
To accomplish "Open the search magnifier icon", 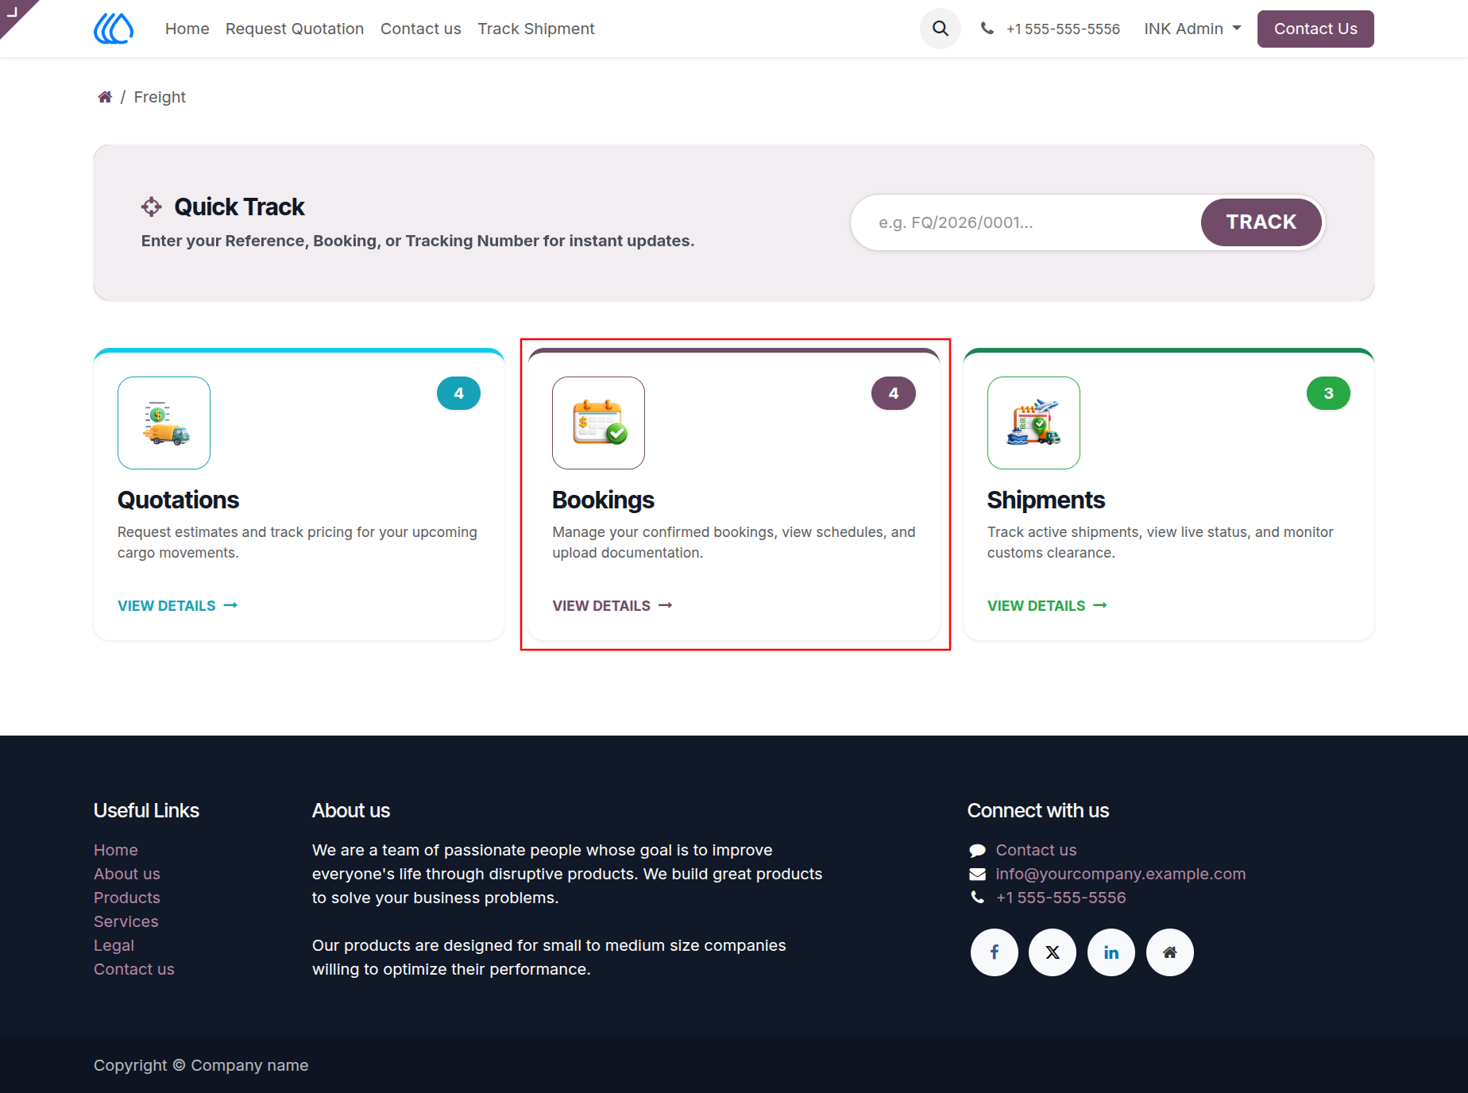I will tap(941, 29).
